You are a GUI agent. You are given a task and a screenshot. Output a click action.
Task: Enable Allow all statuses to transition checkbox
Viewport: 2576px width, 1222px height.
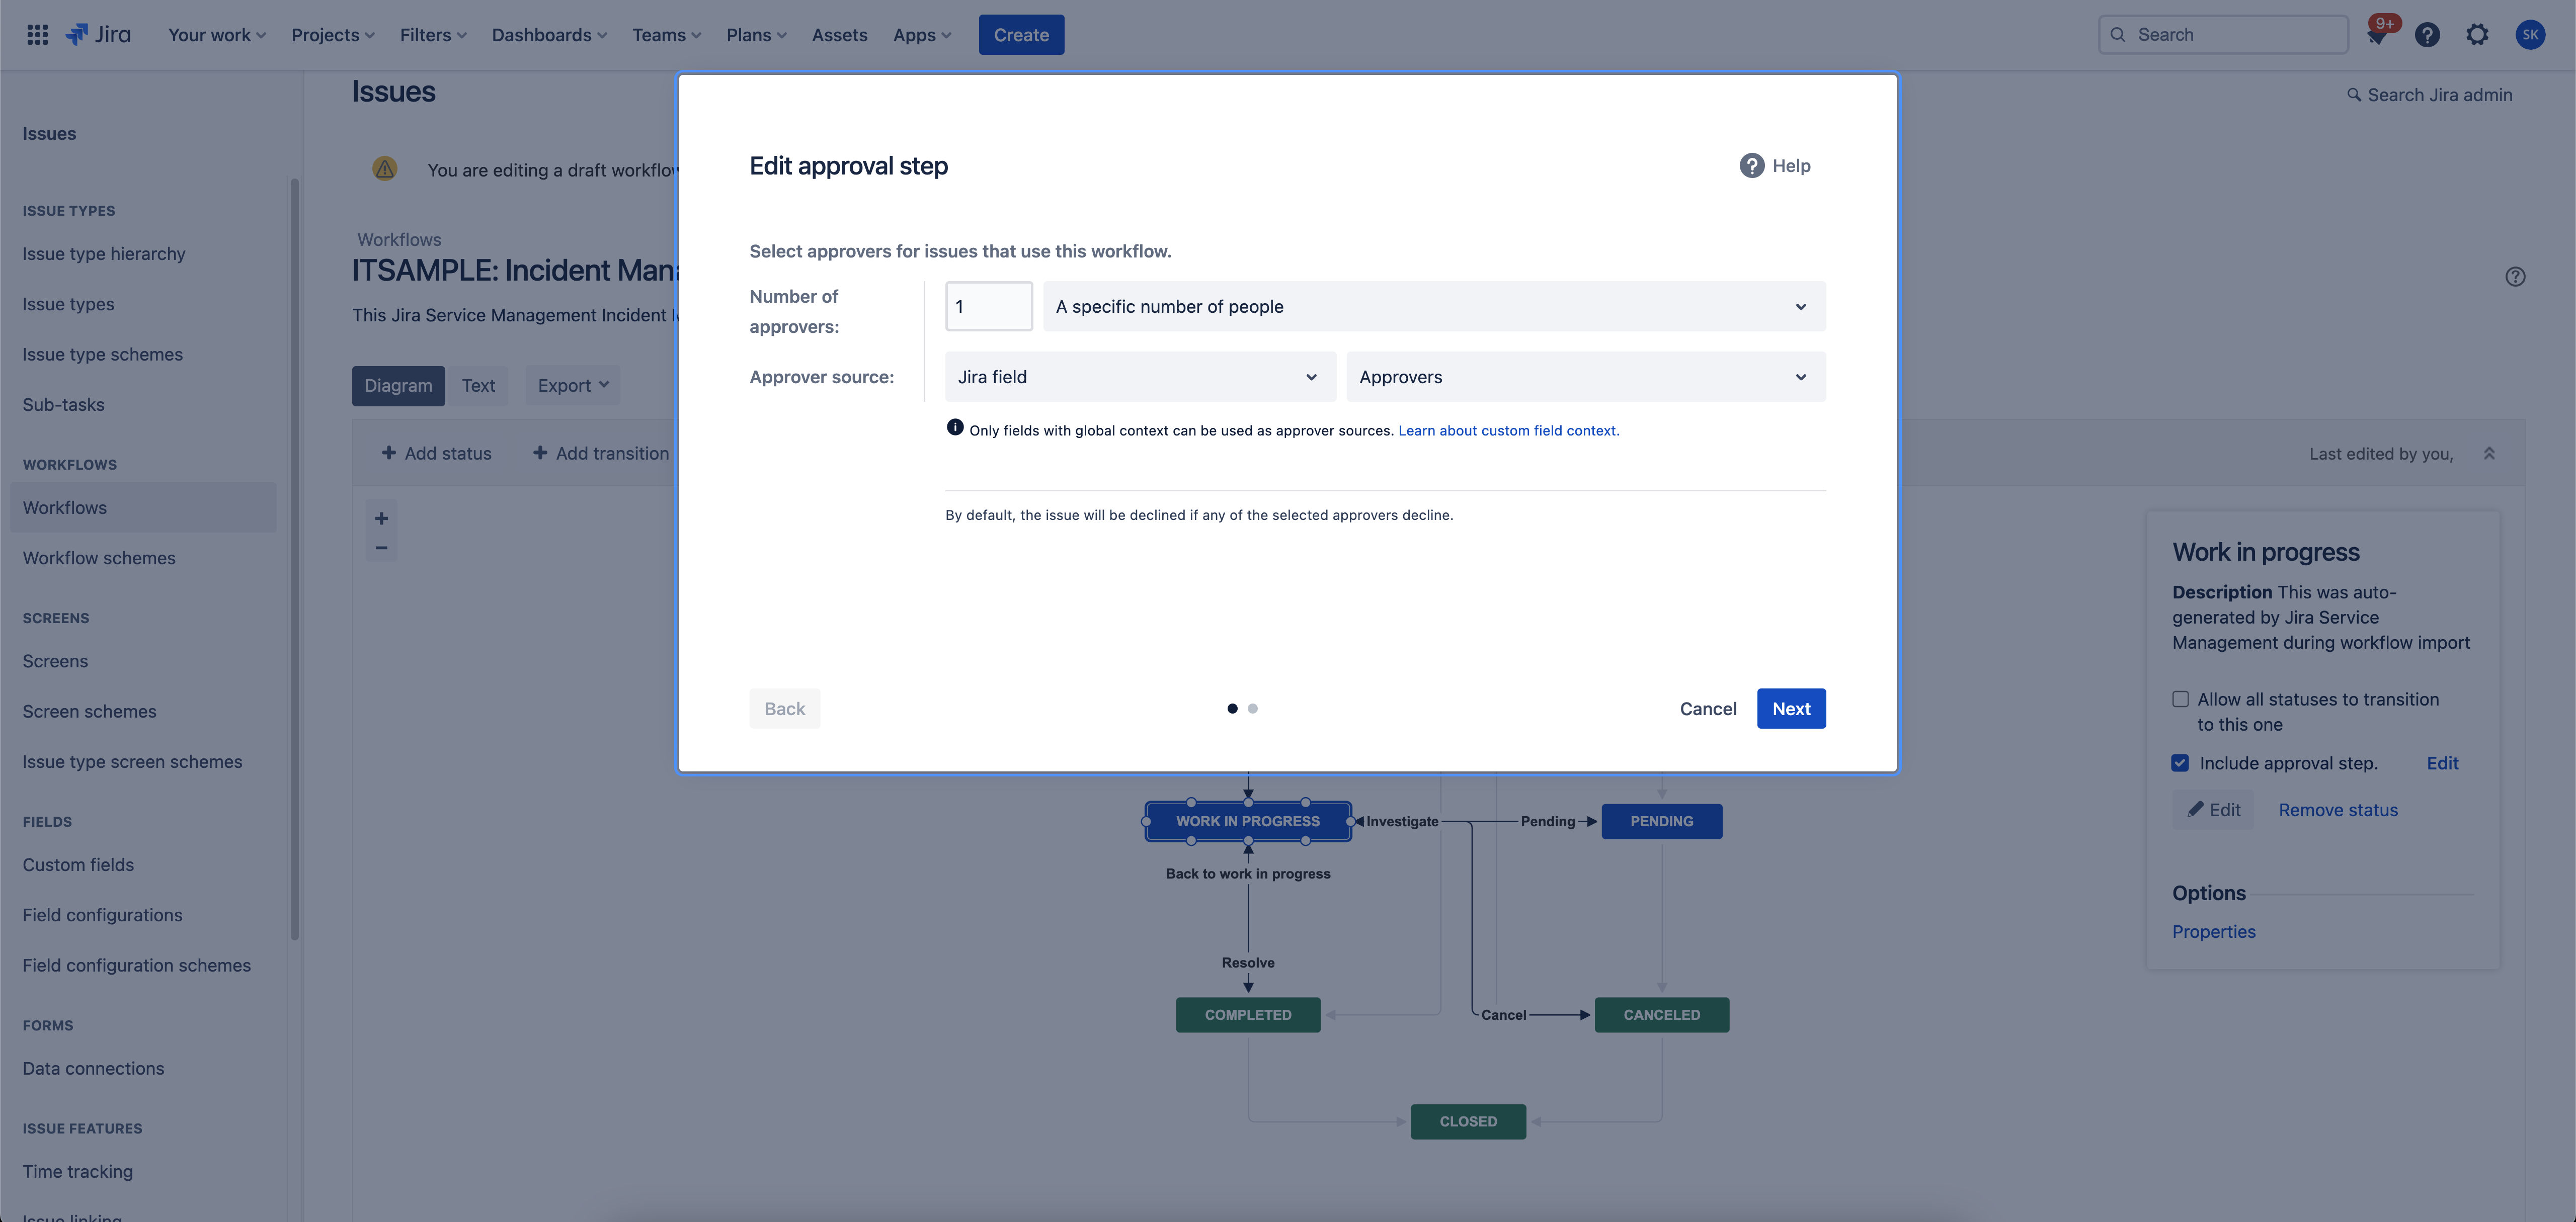tap(2181, 700)
